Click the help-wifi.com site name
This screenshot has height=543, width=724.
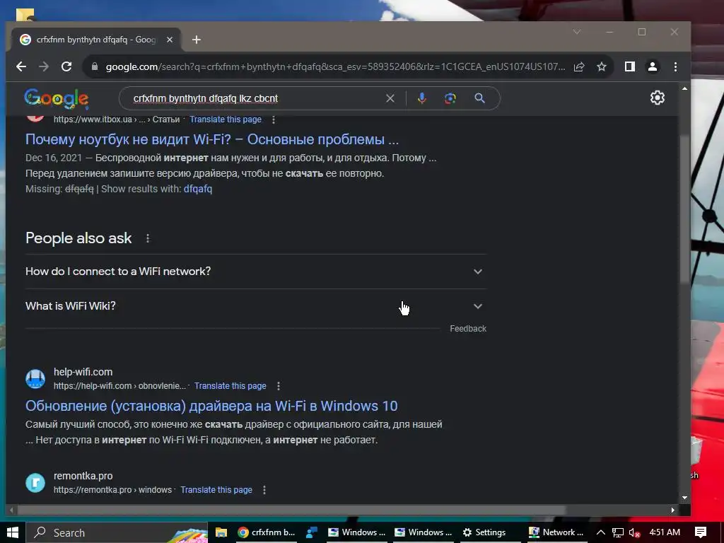[83, 372]
